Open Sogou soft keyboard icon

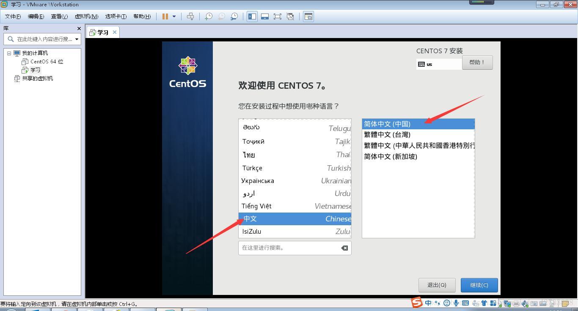(x=465, y=303)
